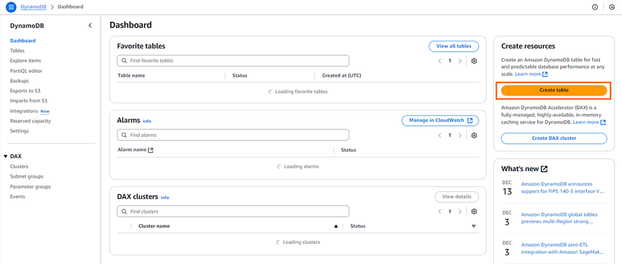Click the Info link next to DAX clusters

click(x=165, y=198)
